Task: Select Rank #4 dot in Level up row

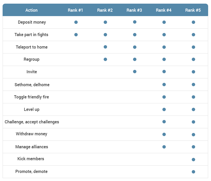Action: (x=164, y=109)
